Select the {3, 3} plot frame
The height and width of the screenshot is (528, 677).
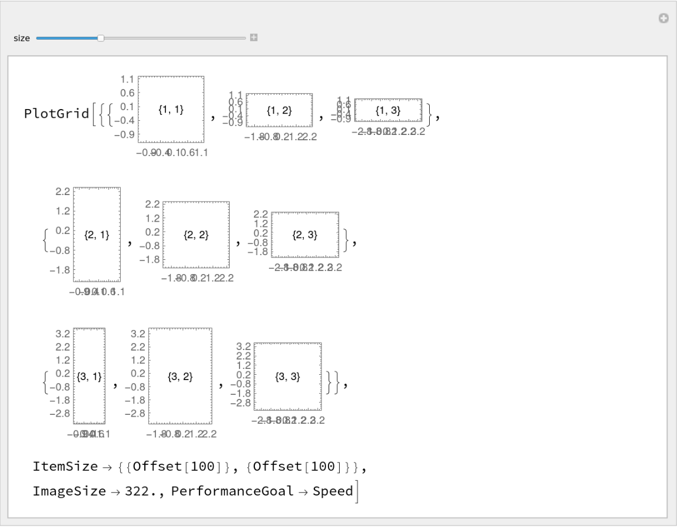coord(287,377)
